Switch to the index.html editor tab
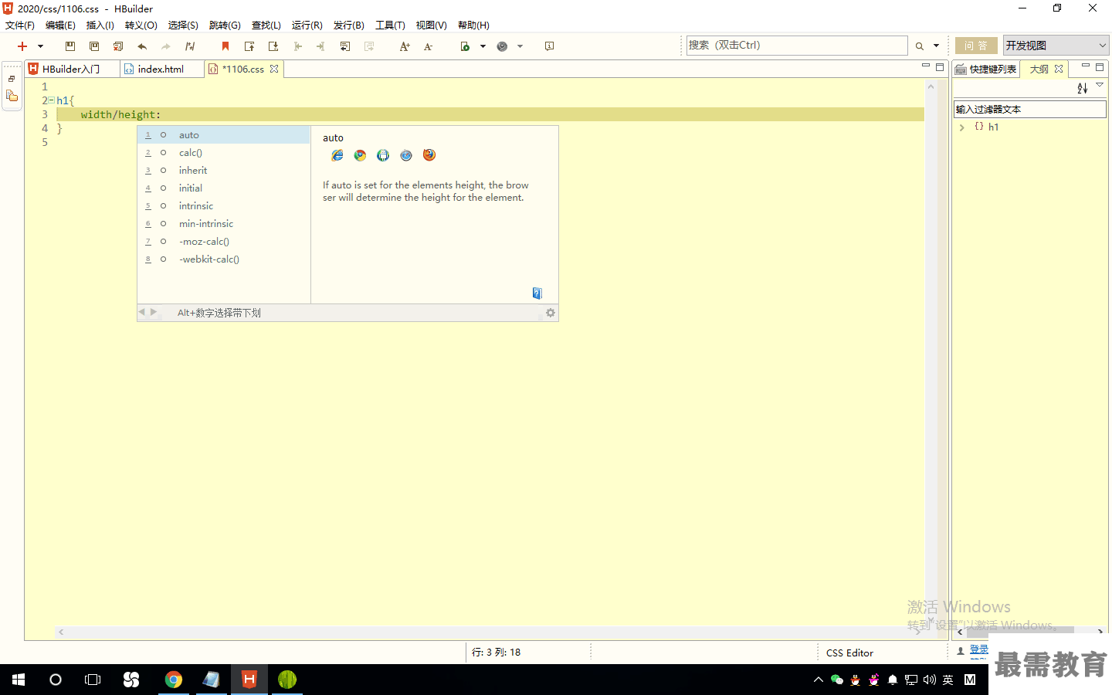 (161, 69)
